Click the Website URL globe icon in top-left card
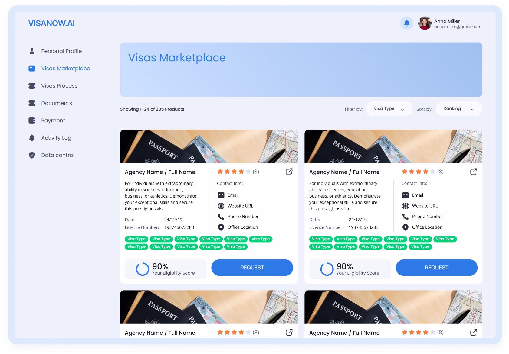Image resolution: width=509 pixels, height=354 pixels. 221,206
